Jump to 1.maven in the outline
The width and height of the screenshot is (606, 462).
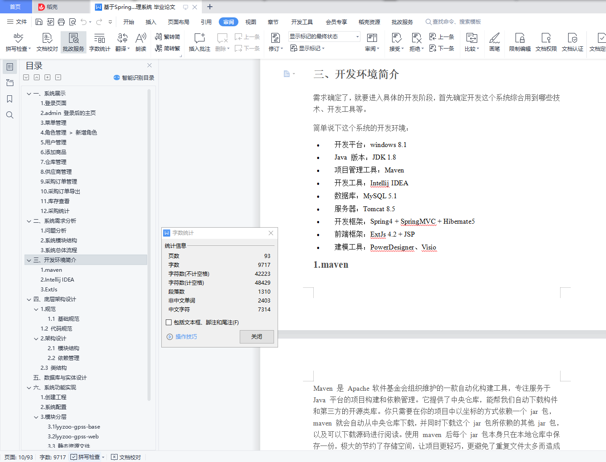click(51, 270)
